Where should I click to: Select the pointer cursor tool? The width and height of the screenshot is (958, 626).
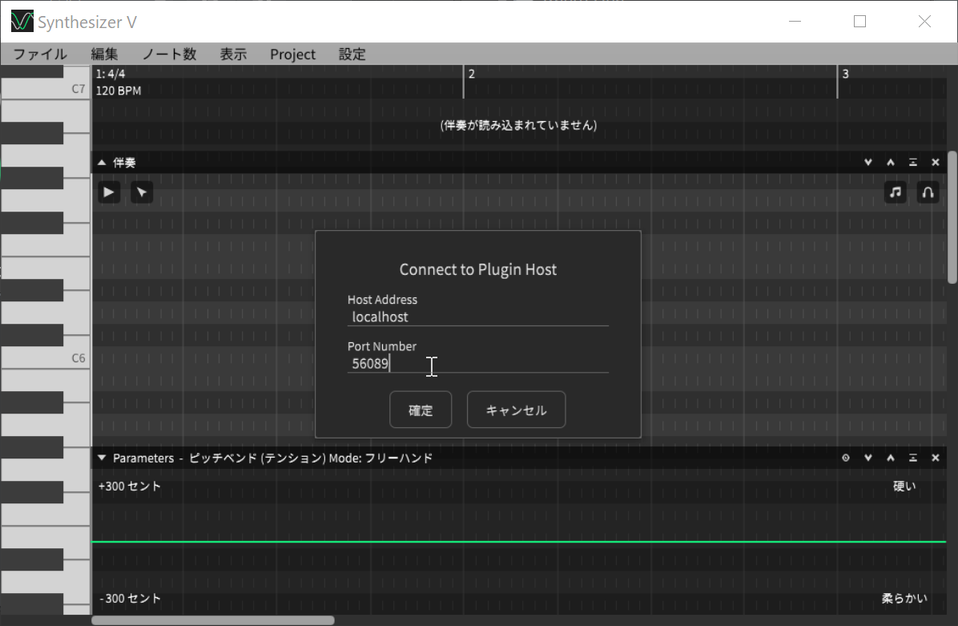click(x=142, y=192)
